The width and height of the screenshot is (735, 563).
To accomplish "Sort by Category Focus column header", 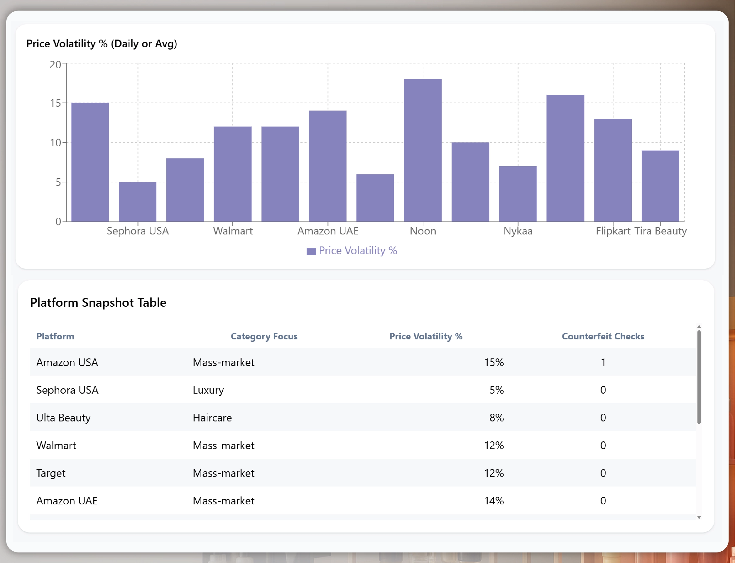I will pos(264,336).
